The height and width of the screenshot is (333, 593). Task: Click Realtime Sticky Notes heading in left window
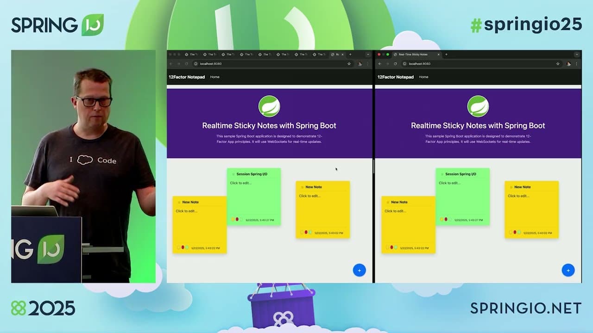[269, 125]
